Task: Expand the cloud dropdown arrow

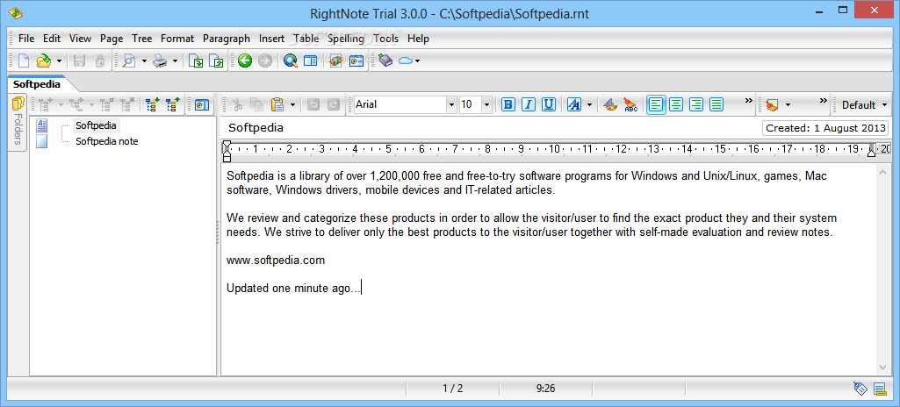Action: (417, 61)
